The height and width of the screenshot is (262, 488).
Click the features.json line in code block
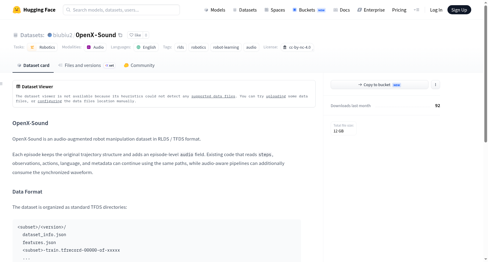tap(39, 243)
